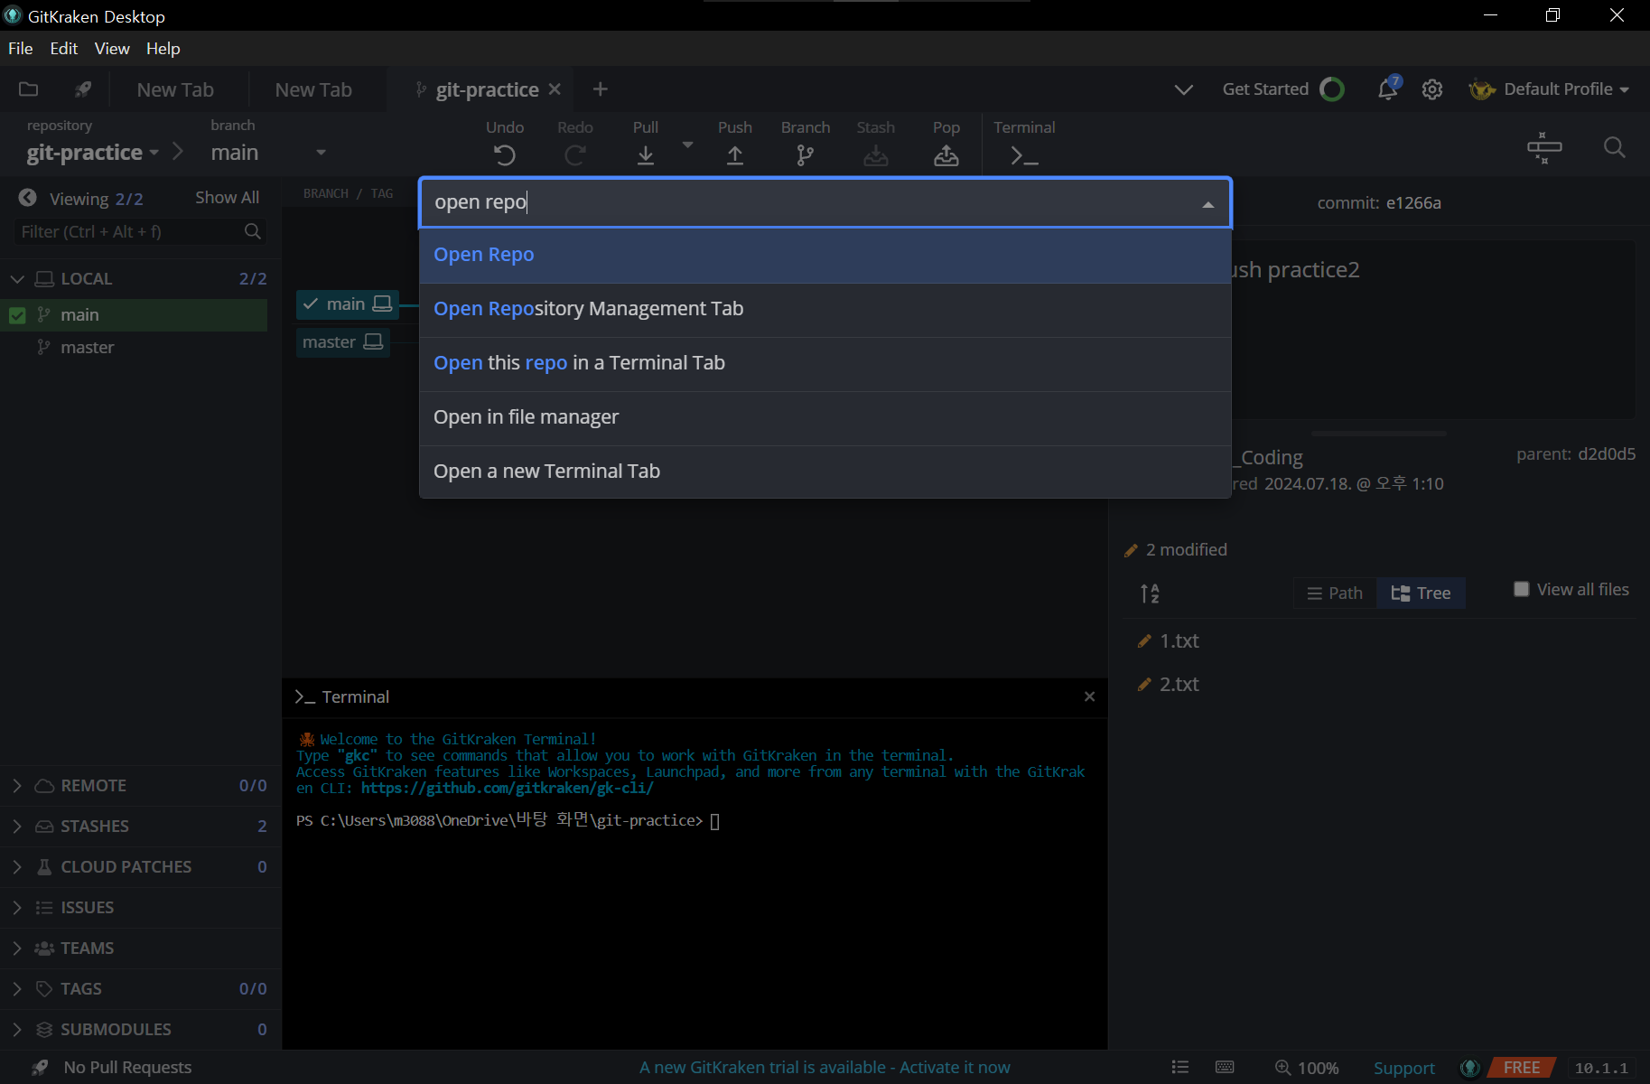Toggle the main branch checkbox in LOCAL
This screenshot has width=1650, height=1084.
point(17,315)
